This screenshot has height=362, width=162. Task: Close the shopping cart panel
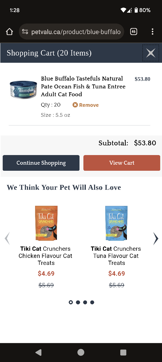[x=151, y=53]
